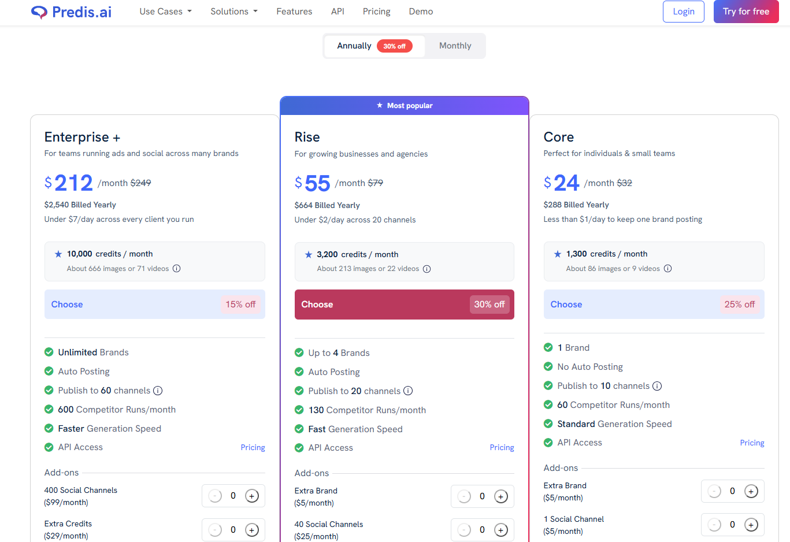
Task: Open API Pricing link in Core card
Action: pos(752,443)
